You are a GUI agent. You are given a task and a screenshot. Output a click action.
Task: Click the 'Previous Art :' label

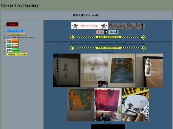(x=108, y=52)
